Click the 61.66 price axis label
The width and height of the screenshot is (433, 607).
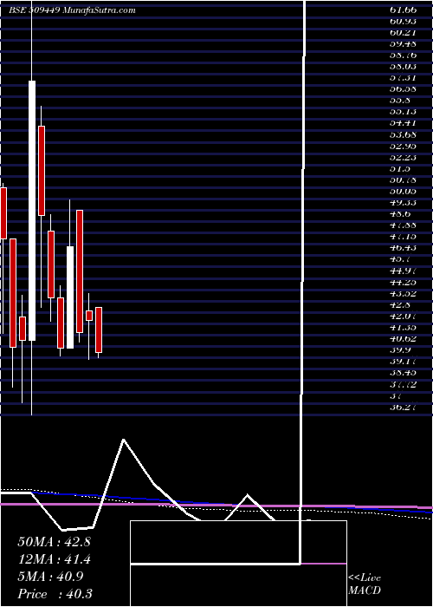pos(404,10)
